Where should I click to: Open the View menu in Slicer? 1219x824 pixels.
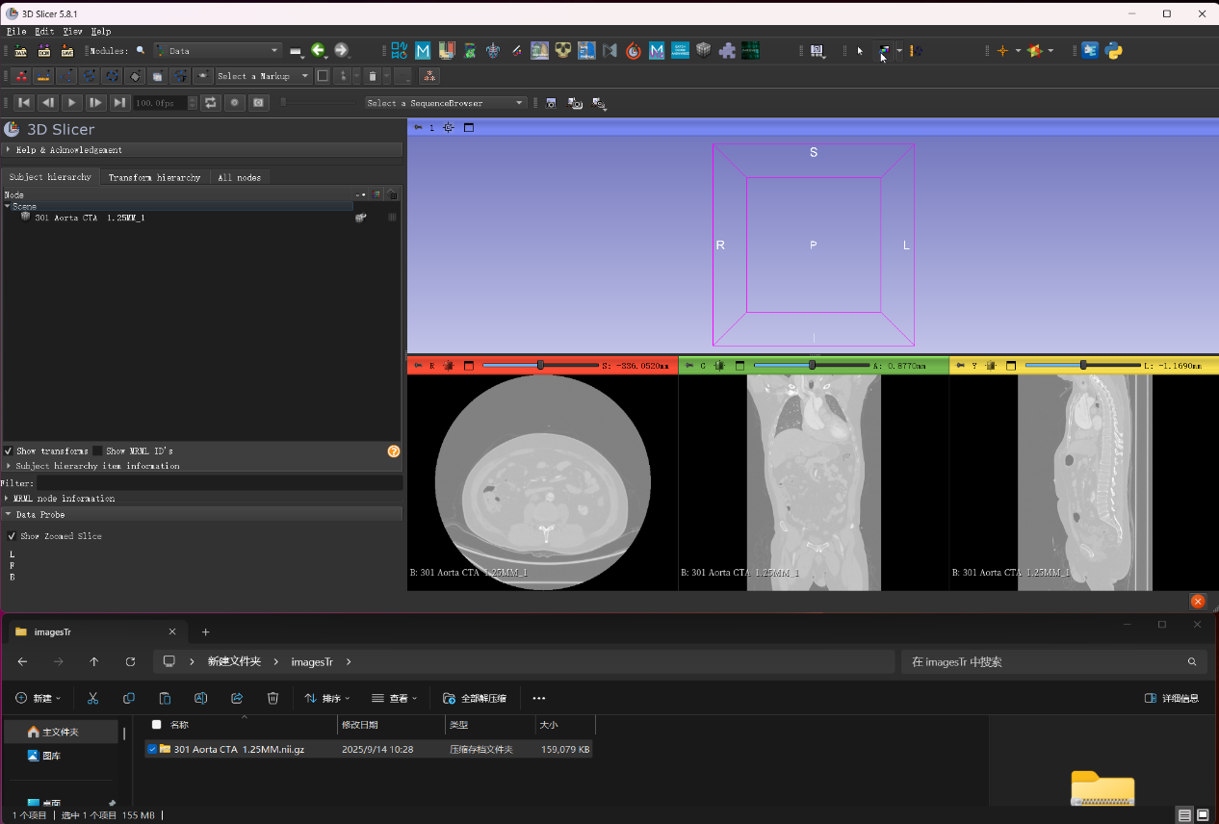(72, 31)
